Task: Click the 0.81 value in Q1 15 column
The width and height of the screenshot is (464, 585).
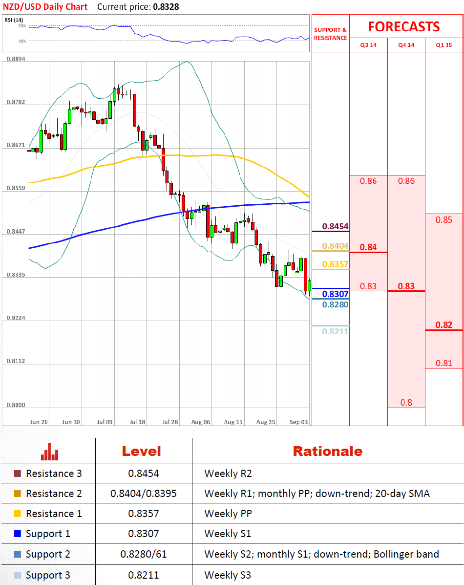Action: tap(444, 363)
